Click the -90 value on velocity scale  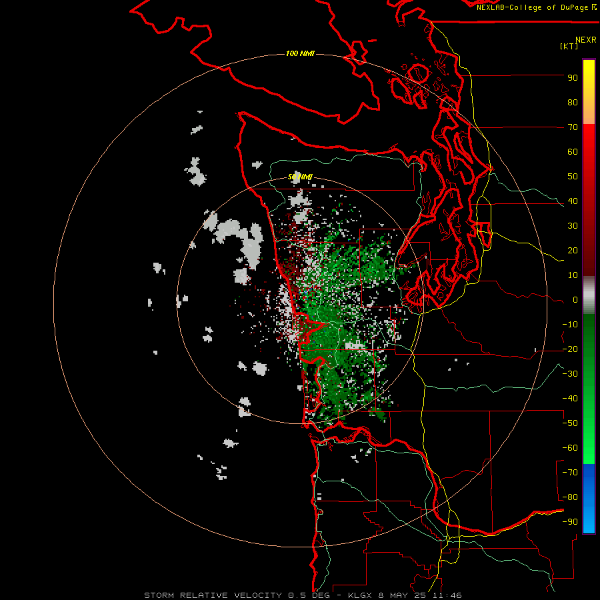tap(570, 522)
